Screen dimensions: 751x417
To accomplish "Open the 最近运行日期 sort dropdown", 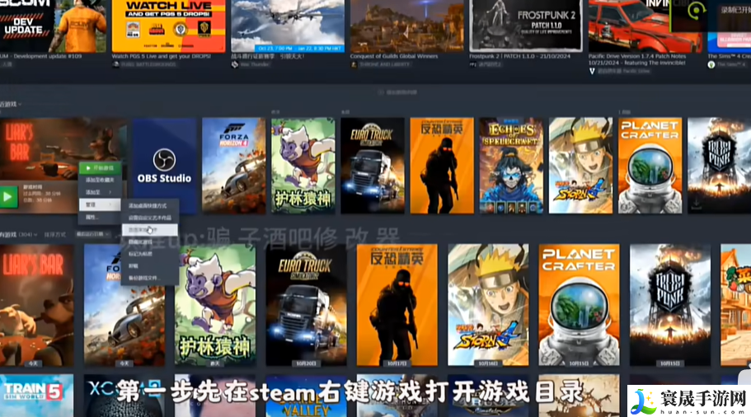I will 92,235.
